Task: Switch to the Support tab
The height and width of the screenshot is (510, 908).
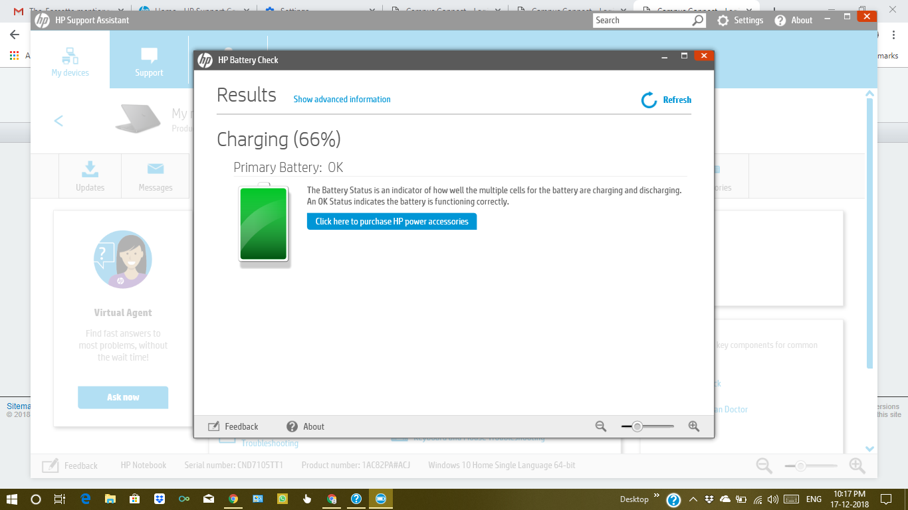Action: click(148, 63)
